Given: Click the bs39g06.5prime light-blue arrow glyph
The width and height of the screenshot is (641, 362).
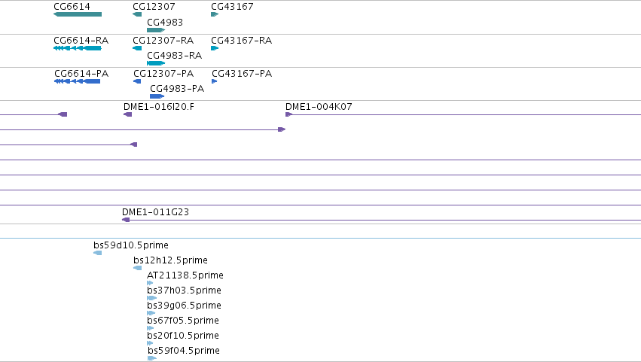Looking at the screenshot, I should point(151,313).
